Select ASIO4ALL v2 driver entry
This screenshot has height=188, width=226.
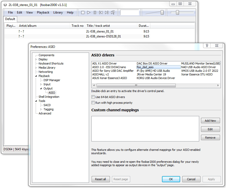pos(101,74)
